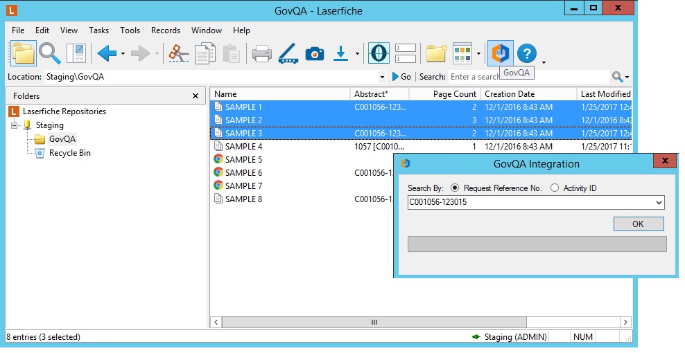This screenshot has height=353, width=685.
Task: Click document icon of SAMPLE 8
Action: (x=218, y=199)
